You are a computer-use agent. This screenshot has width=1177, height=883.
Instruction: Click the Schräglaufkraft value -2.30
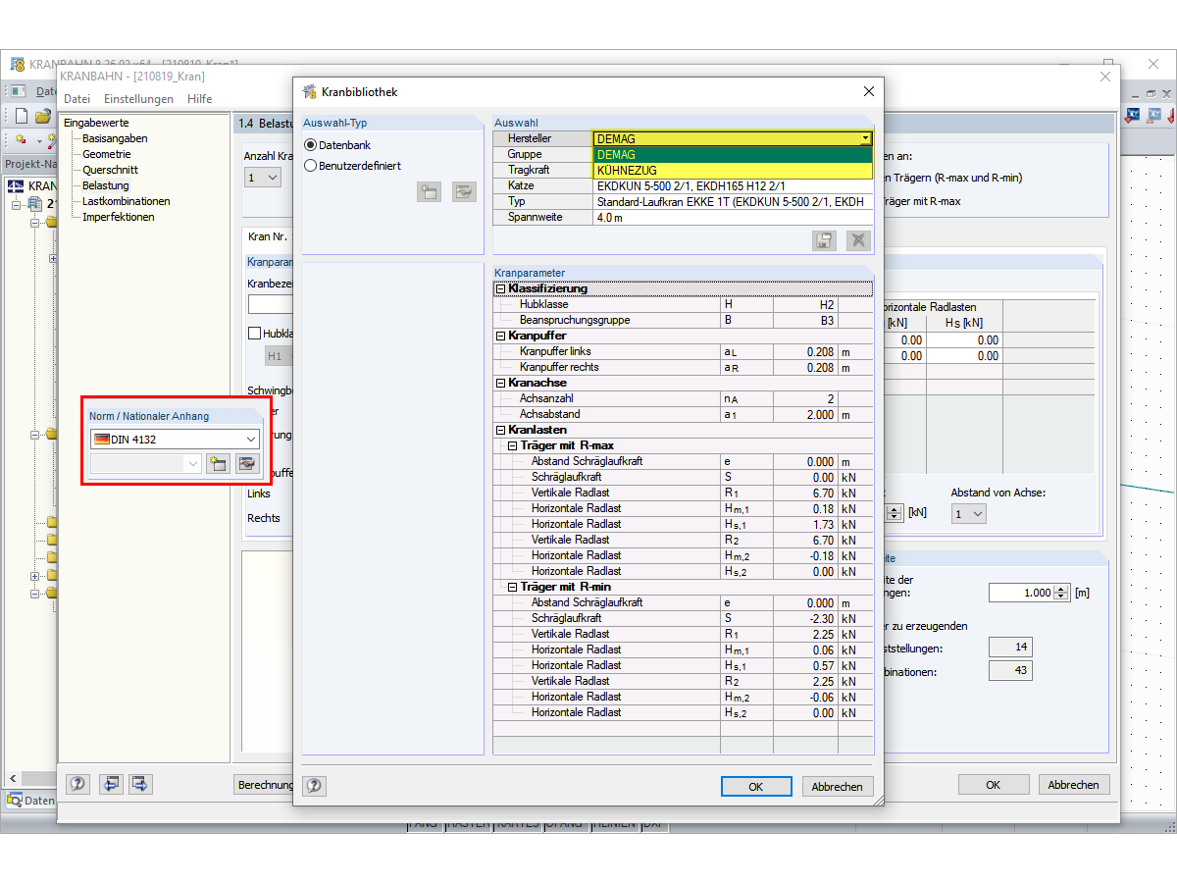805,618
